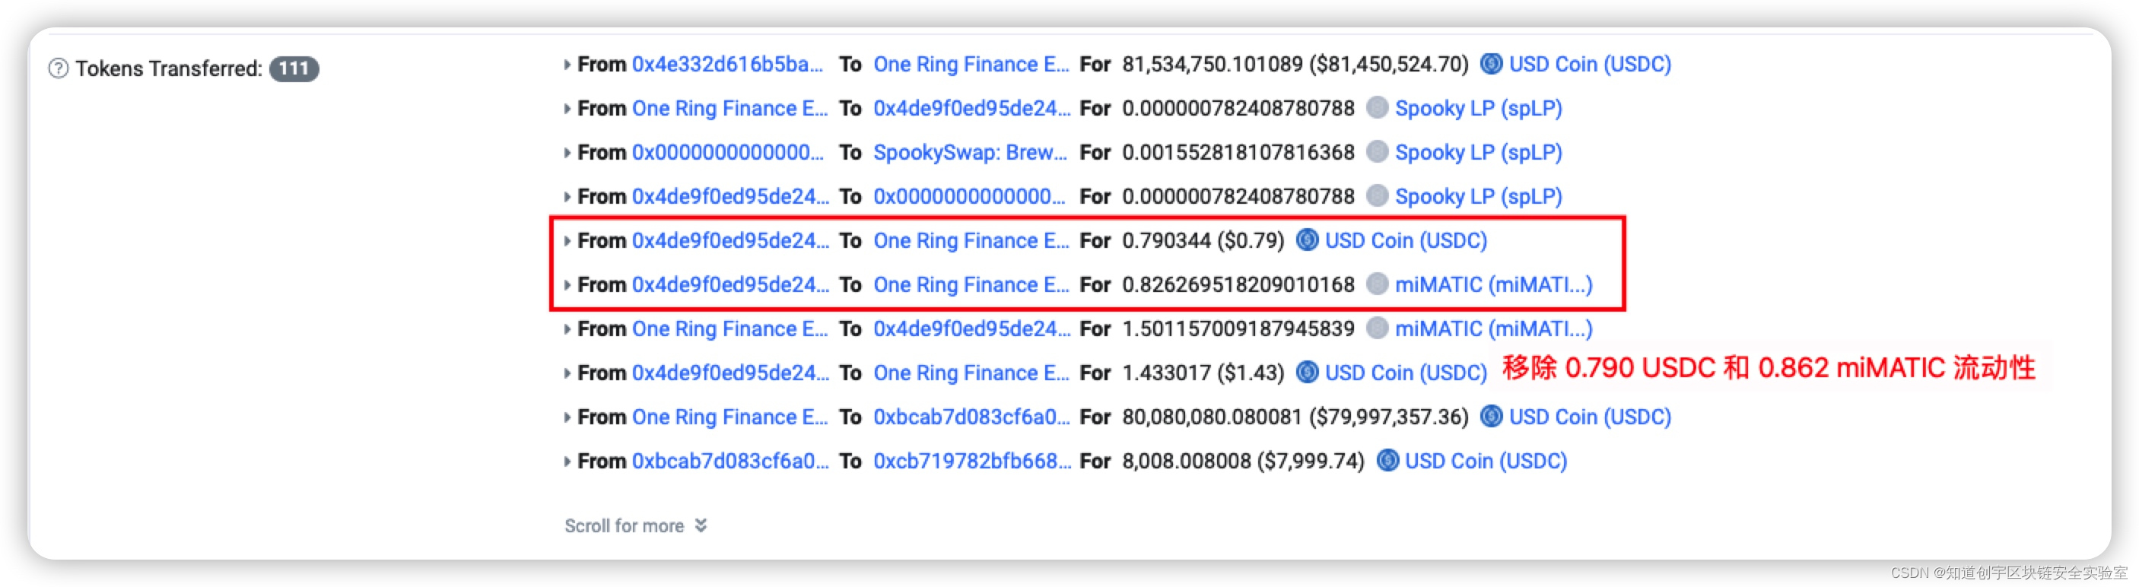Screen dimensions: 2139x587
Task: Click the arrow before From 0x4e332d616b5ba
Action: pyautogui.click(x=566, y=64)
